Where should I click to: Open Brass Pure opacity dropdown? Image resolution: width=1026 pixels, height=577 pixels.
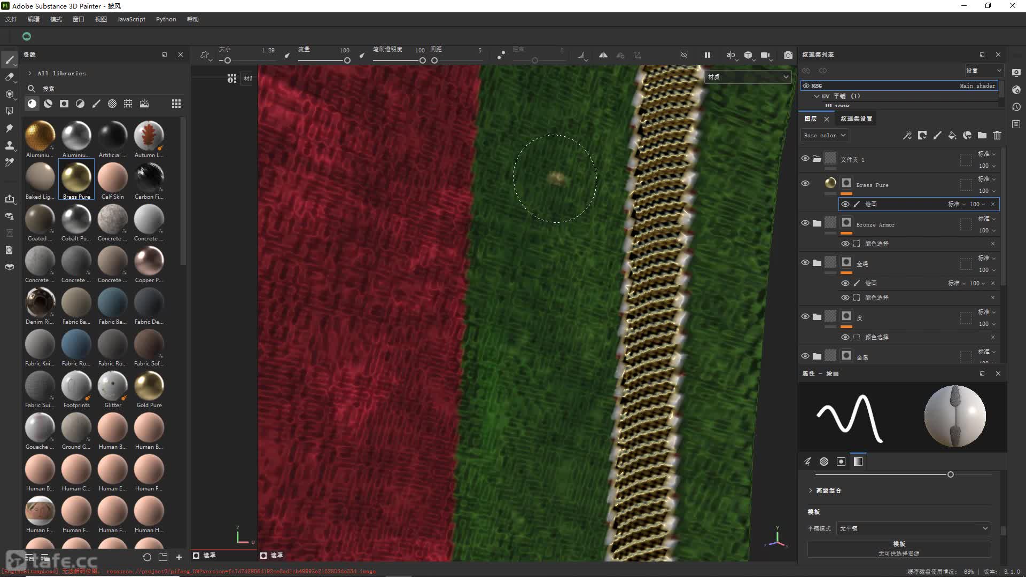tap(987, 191)
